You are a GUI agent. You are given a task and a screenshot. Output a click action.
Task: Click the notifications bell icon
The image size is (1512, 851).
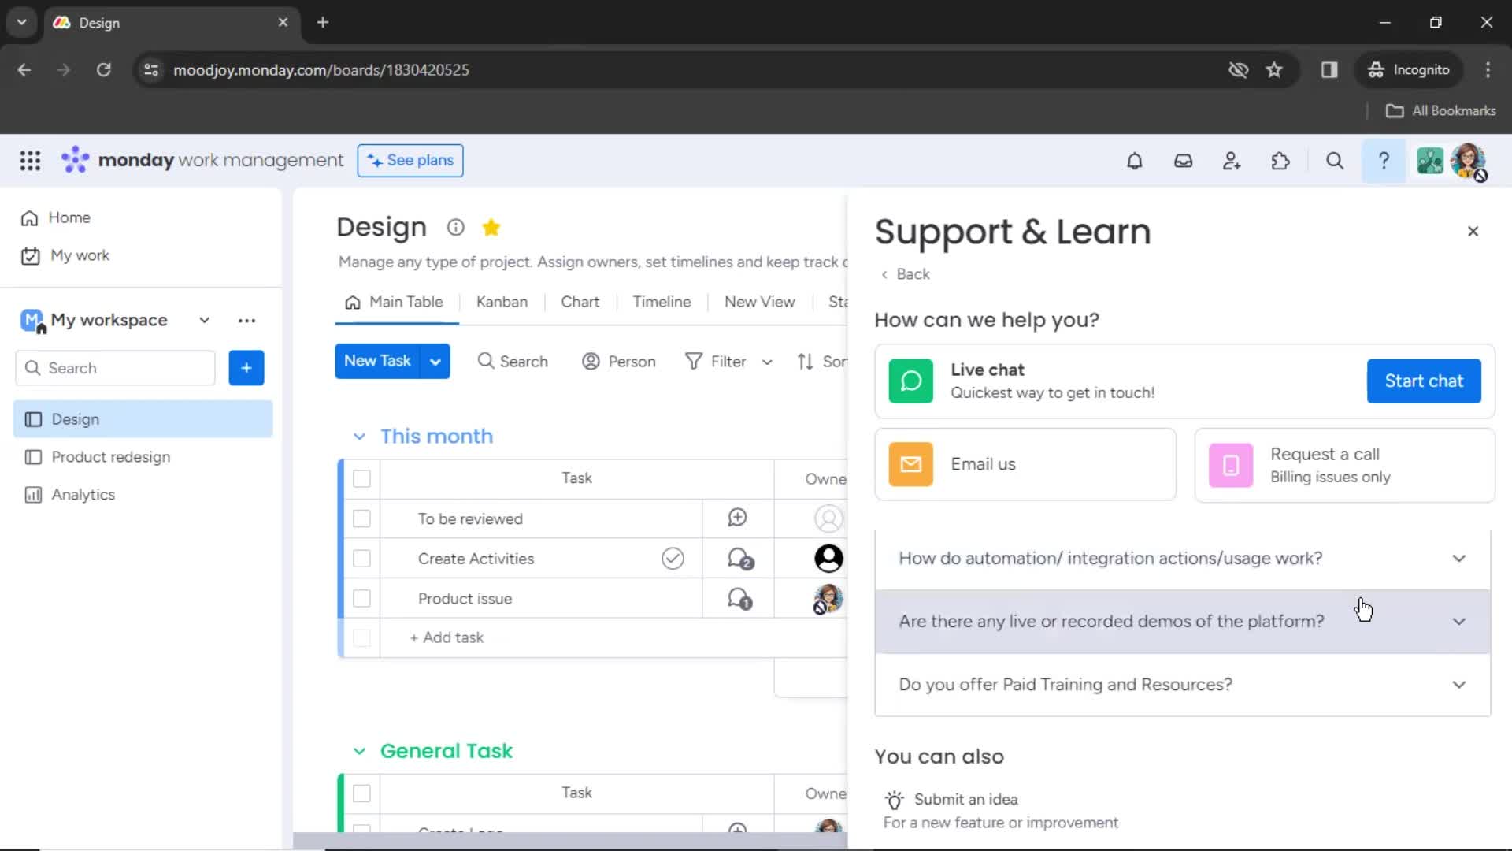click(x=1134, y=160)
